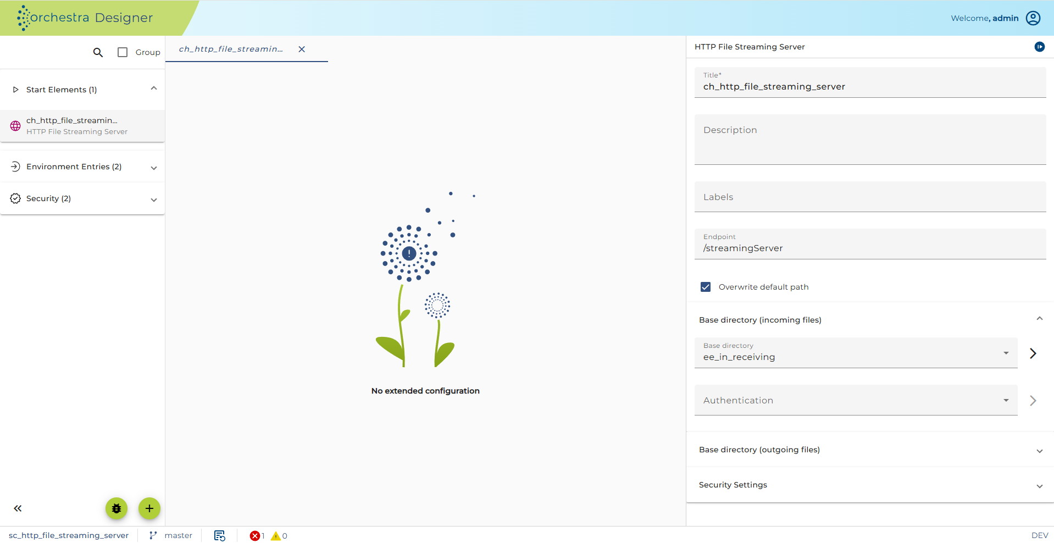The image size is (1054, 543).
Task: Expand the Security (2) section
Action: point(82,198)
